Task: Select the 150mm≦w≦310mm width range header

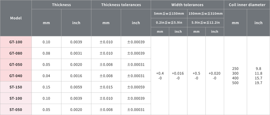Action: point(206,13)
